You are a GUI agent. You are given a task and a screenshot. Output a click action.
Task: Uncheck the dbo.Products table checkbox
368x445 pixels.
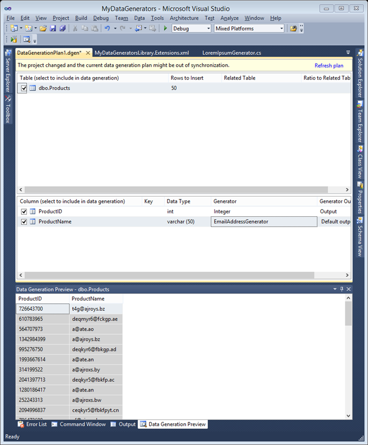coord(24,88)
